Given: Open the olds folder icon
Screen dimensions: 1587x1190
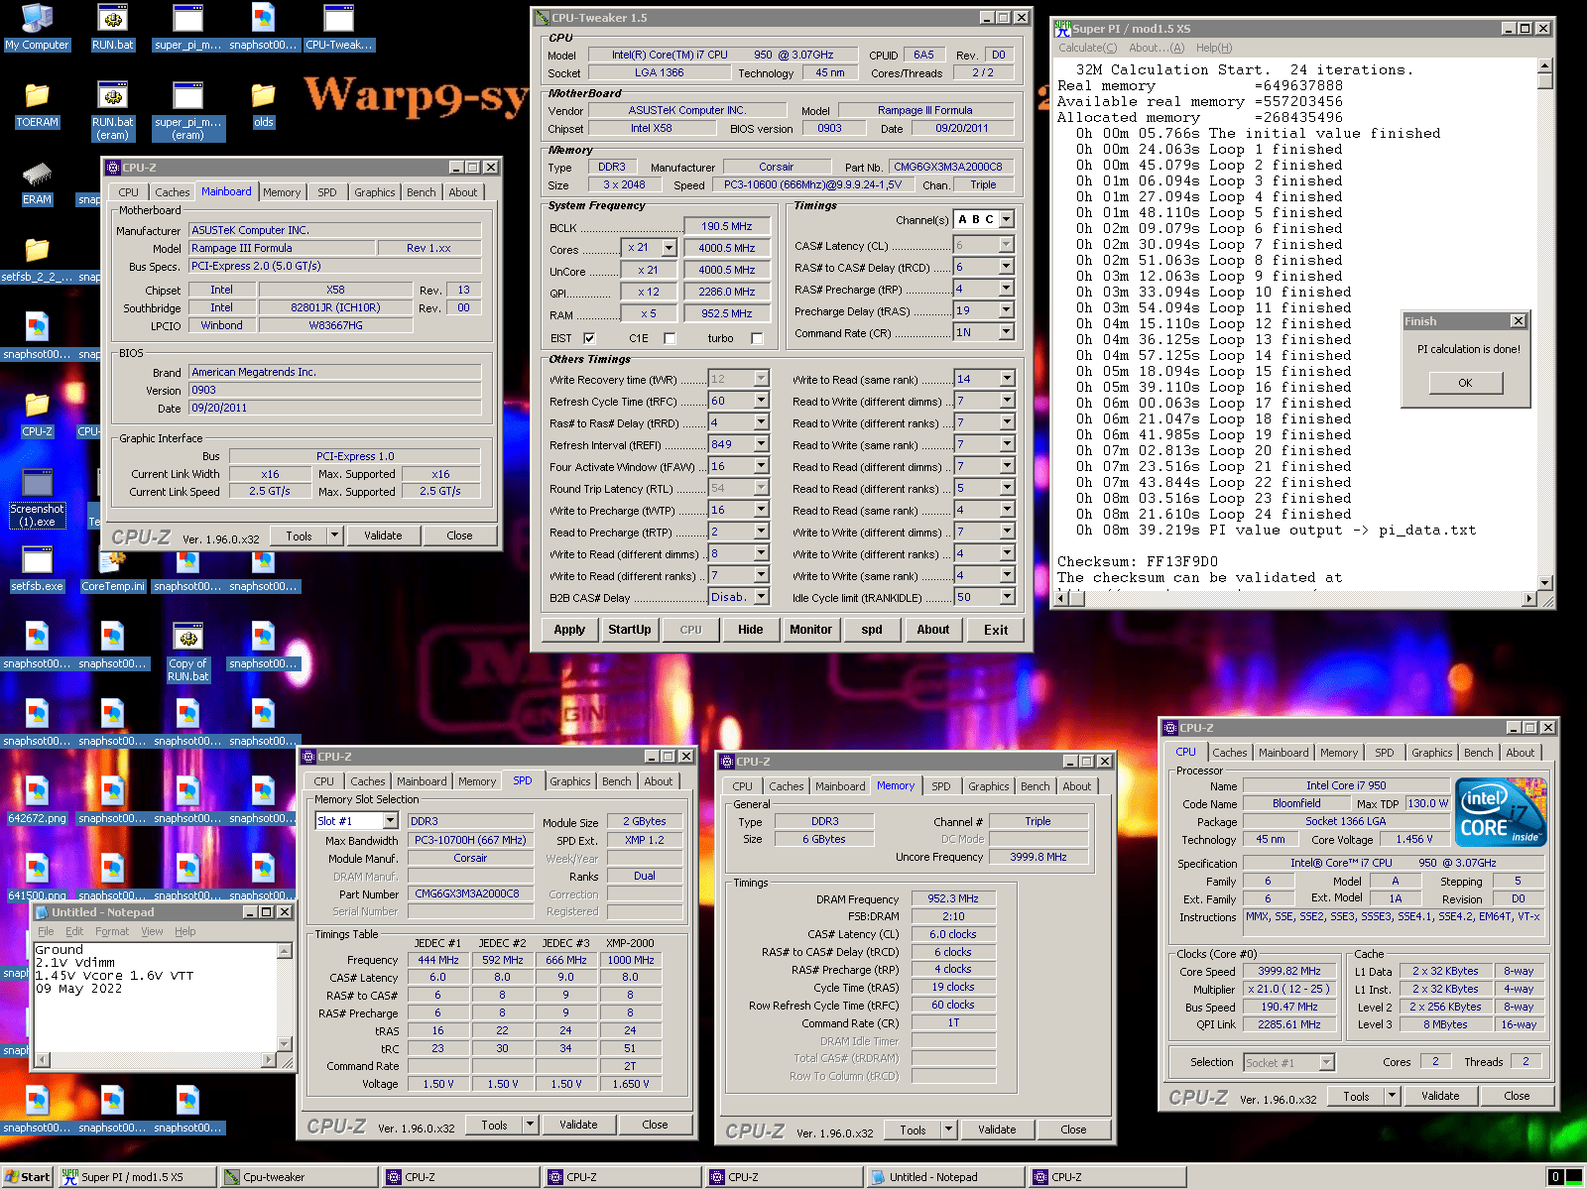Looking at the screenshot, I should [x=263, y=105].
